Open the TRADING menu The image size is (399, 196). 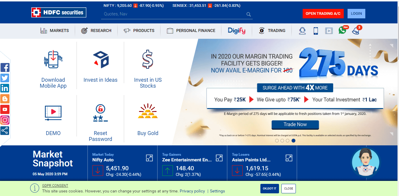(272, 30)
